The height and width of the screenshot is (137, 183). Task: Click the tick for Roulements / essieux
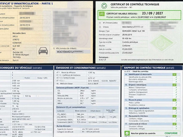click(176, 105)
